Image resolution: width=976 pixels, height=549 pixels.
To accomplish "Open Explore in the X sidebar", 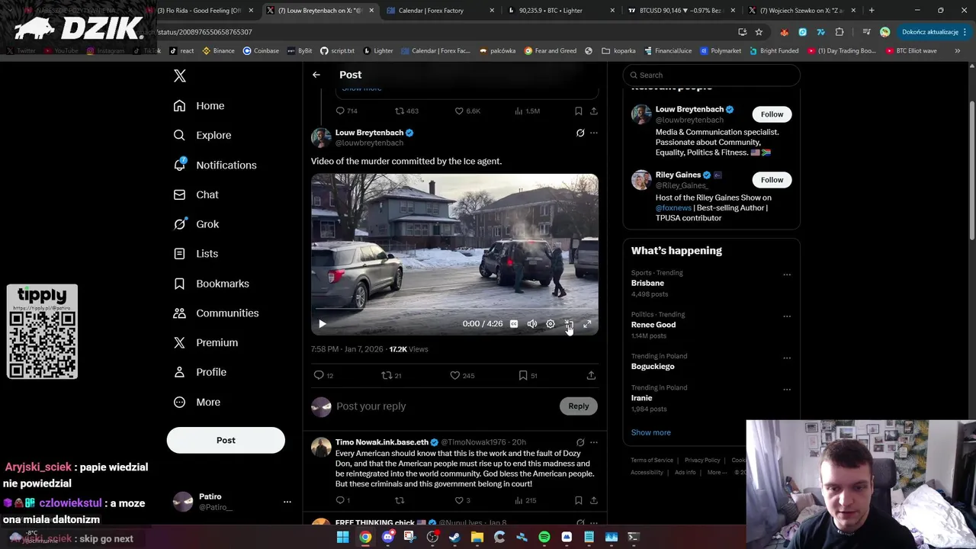I will click(202, 135).
